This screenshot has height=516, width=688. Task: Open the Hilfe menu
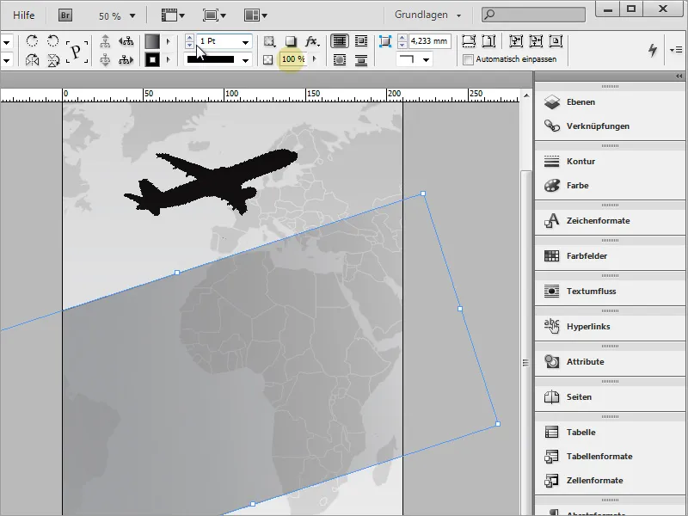pyautogui.click(x=24, y=15)
